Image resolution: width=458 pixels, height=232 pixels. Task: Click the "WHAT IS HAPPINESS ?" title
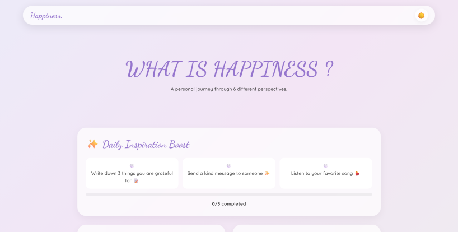(229, 69)
